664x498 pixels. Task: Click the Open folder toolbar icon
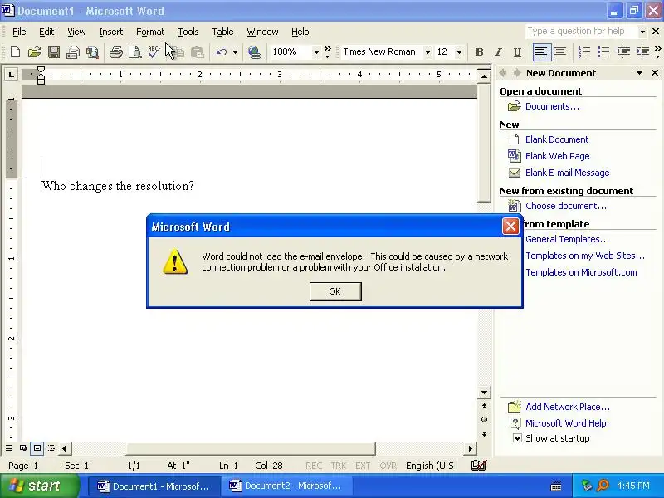click(34, 52)
